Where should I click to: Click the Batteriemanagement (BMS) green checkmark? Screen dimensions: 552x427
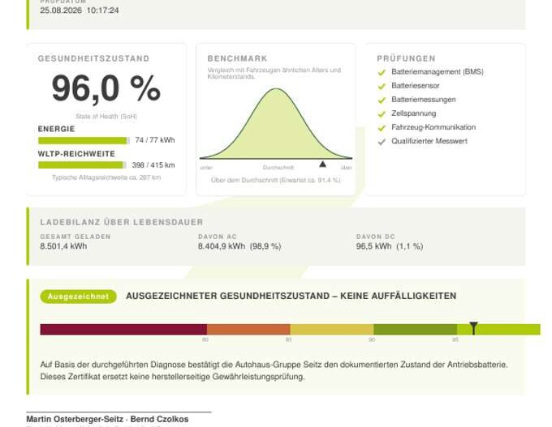point(382,72)
